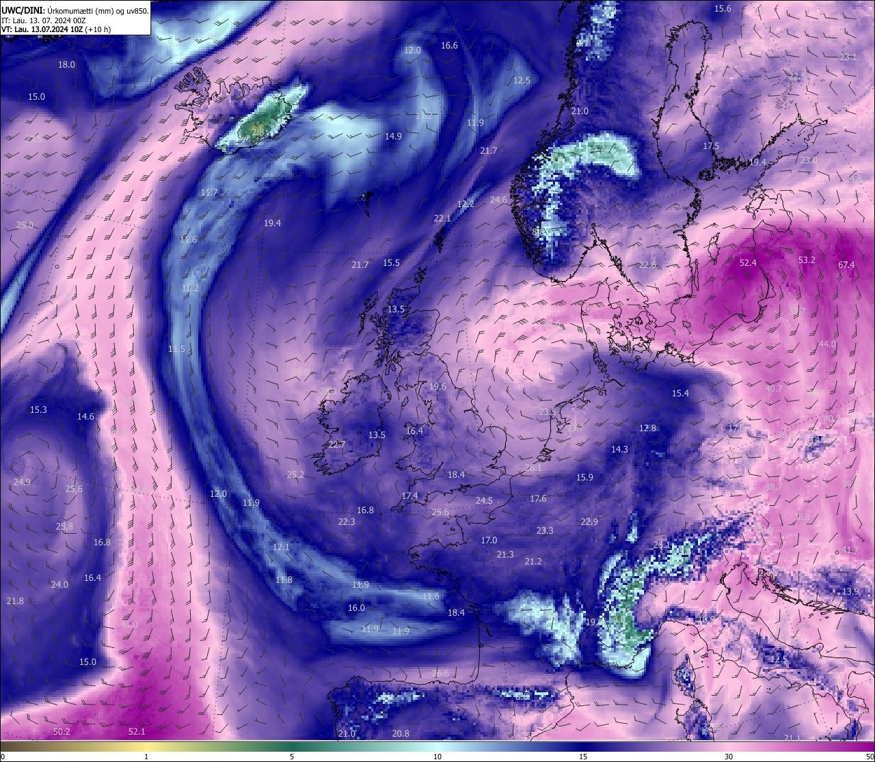Click the 15.5 value on the map
Image resolution: width=875 pixels, height=762 pixels.
(391, 262)
